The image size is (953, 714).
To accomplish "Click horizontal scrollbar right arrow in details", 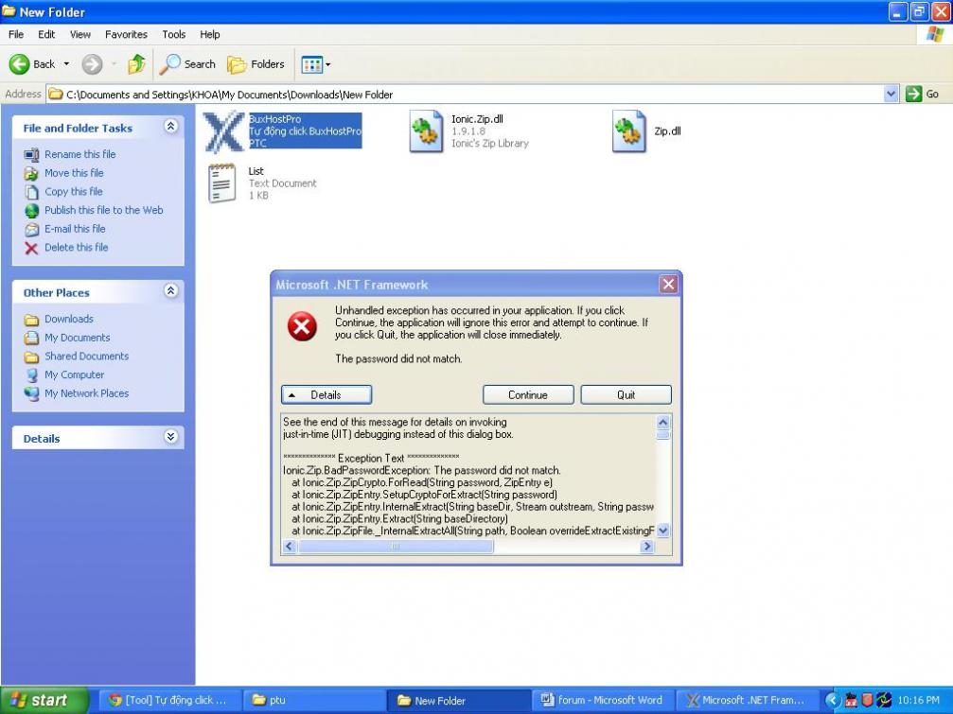I will pyautogui.click(x=646, y=547).
